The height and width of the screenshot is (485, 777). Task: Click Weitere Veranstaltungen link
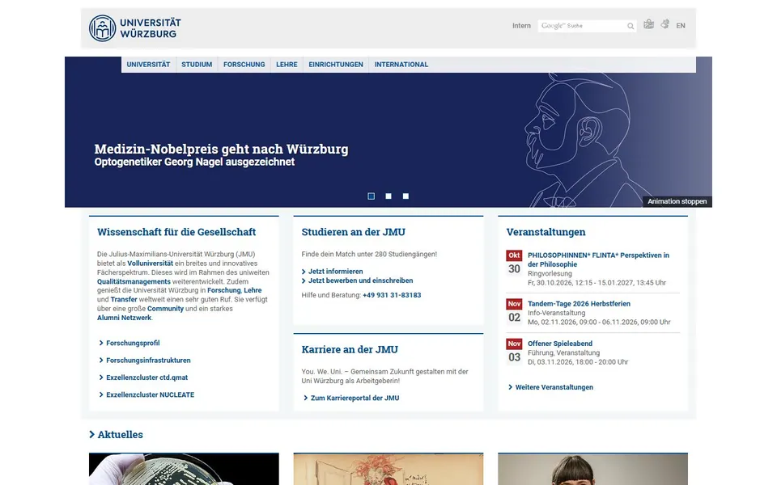[x=554, y=387]
